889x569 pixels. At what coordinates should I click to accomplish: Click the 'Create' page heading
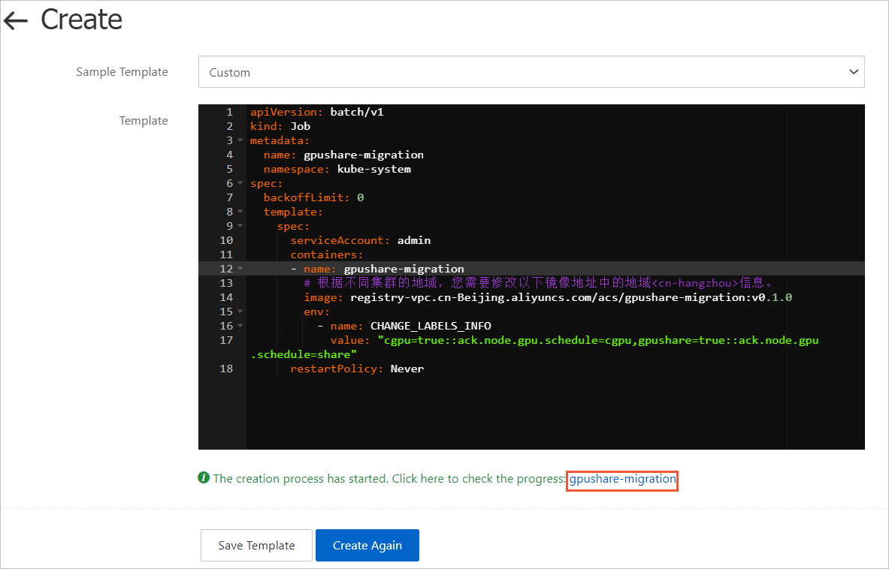(82, 20)
